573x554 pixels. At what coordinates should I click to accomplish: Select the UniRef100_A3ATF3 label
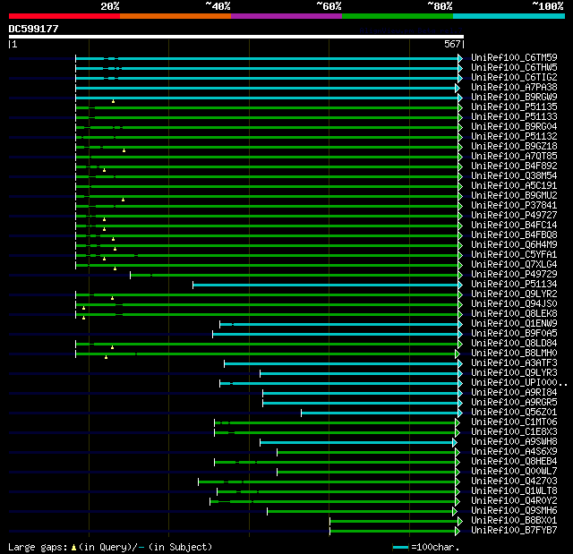tap(514, 363)
